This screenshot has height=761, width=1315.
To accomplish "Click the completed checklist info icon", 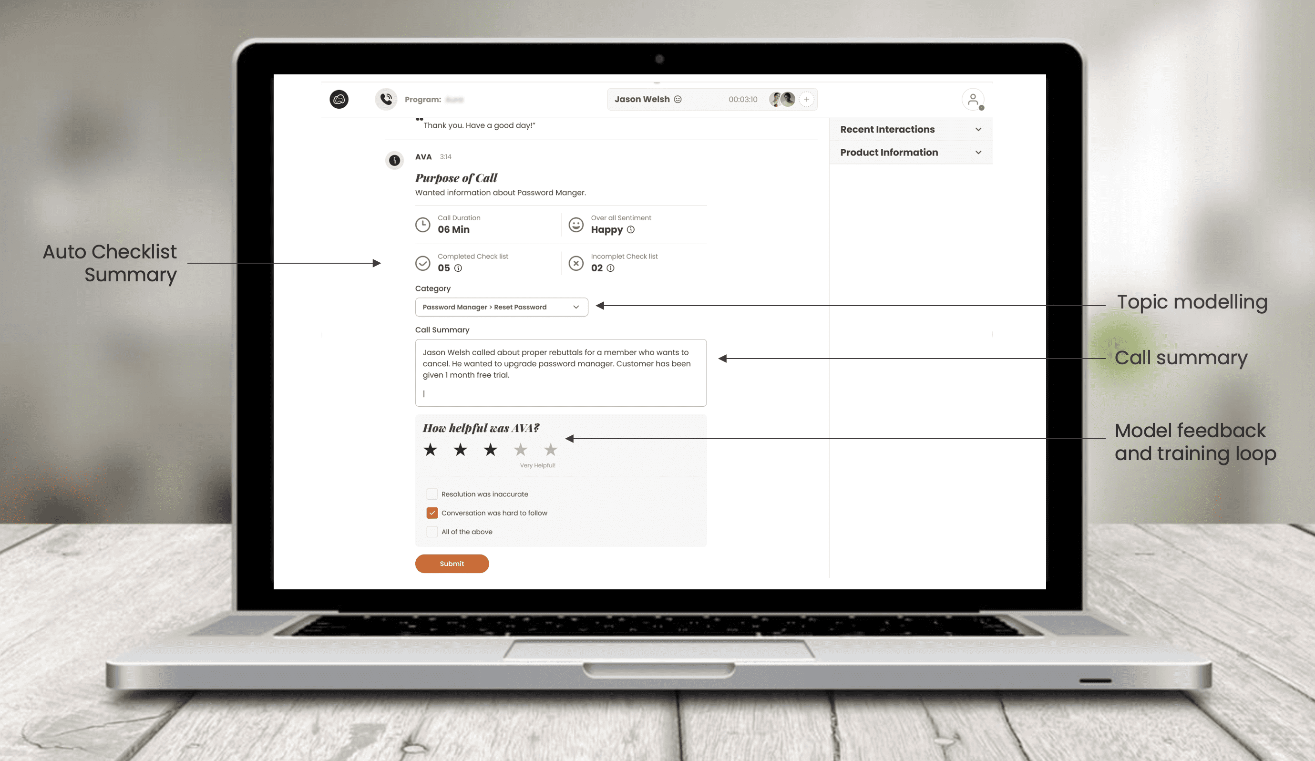I will (x=458, y=268).
